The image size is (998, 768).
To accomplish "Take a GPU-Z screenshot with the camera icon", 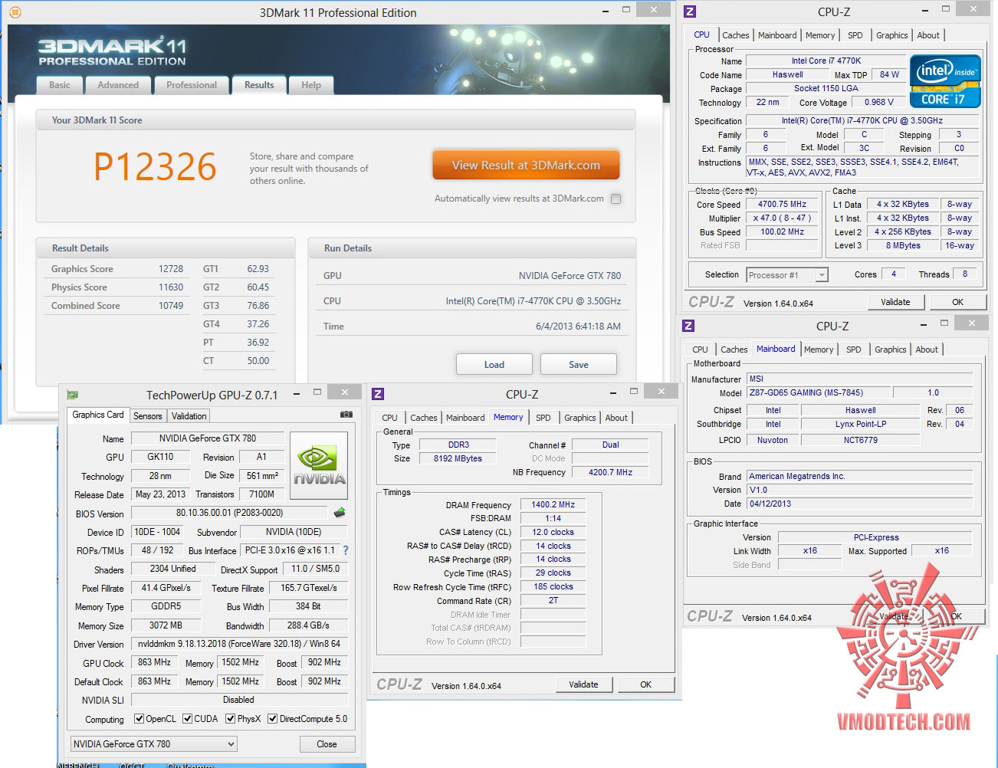I will [346, 415].
